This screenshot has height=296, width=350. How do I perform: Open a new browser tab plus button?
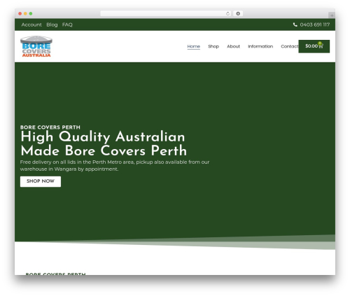tap(332, 15)
